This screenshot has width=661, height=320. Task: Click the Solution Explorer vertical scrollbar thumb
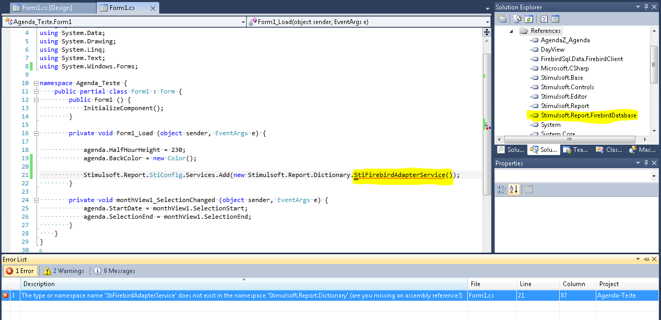pos(654,64)
